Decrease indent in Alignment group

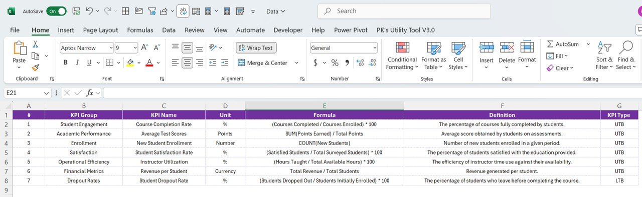212,62
